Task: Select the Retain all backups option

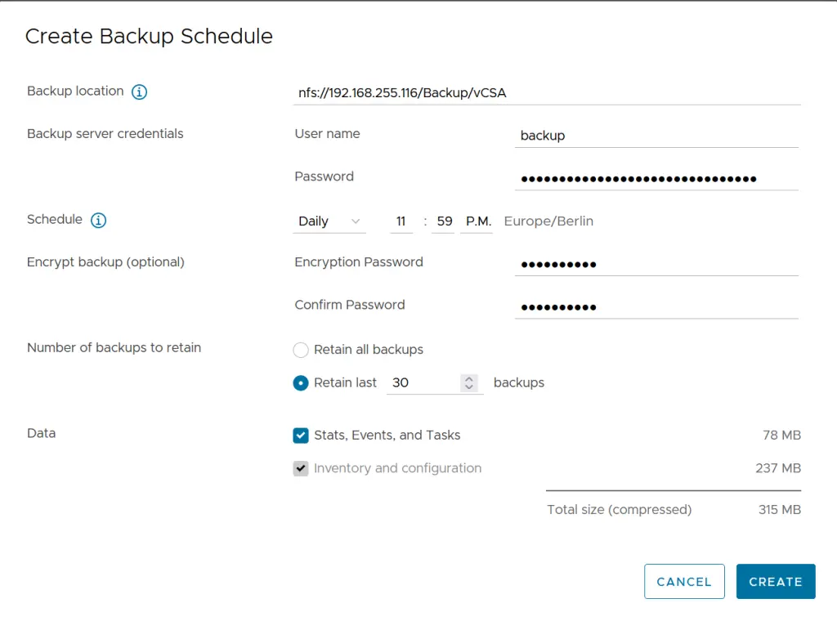Action: pos(301,349)
